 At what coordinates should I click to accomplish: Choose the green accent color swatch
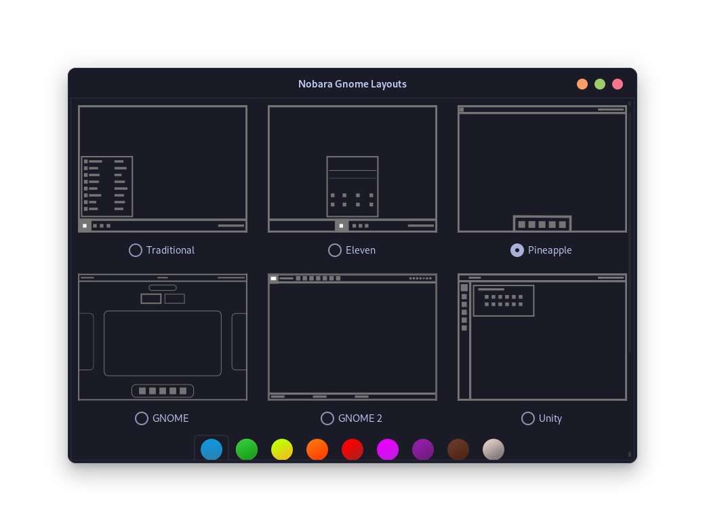(x=247, y=449)
